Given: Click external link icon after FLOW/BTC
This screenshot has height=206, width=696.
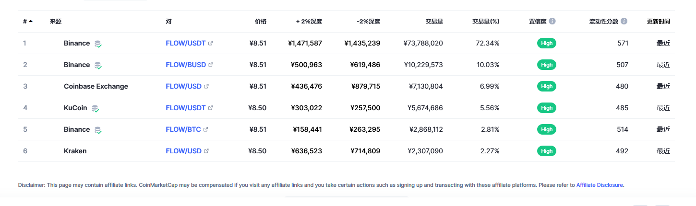Looking at the screenshot, I should click(206, 129).
